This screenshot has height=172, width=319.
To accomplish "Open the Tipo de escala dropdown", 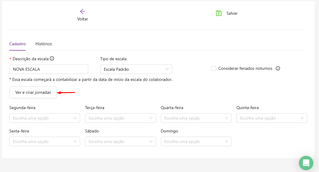I will 136,69.
